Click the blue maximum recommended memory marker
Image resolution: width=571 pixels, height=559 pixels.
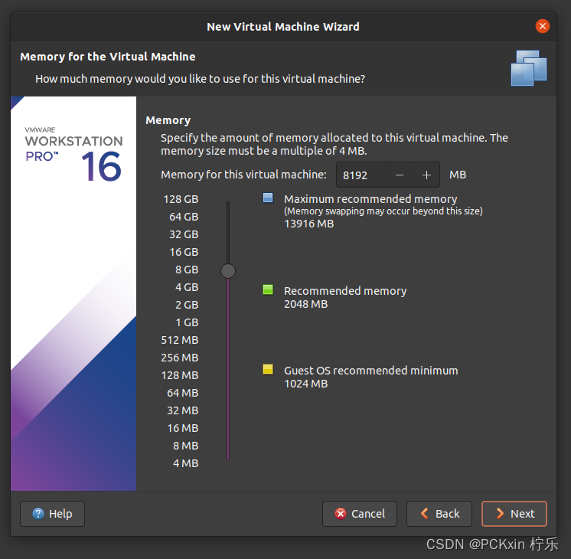(268, 198)
